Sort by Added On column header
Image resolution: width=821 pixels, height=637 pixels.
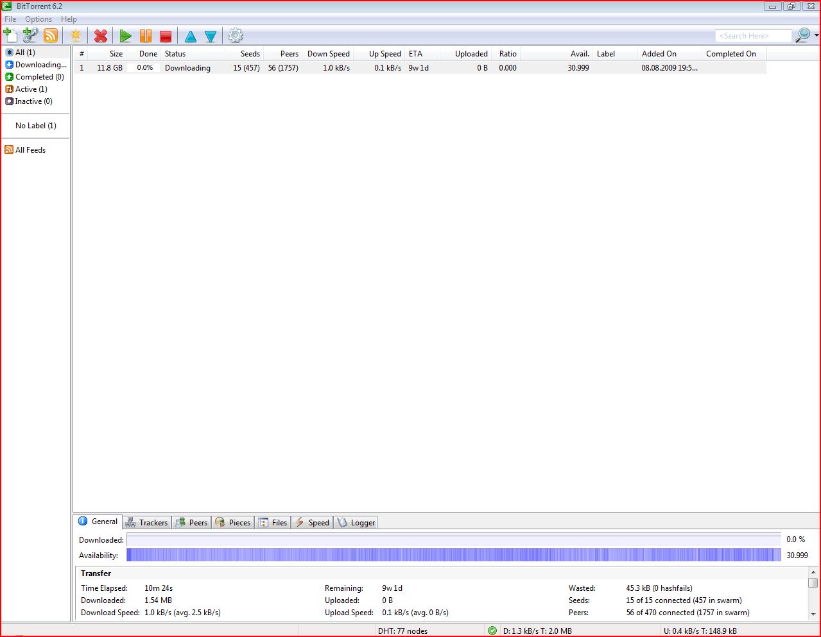[670, 54]
